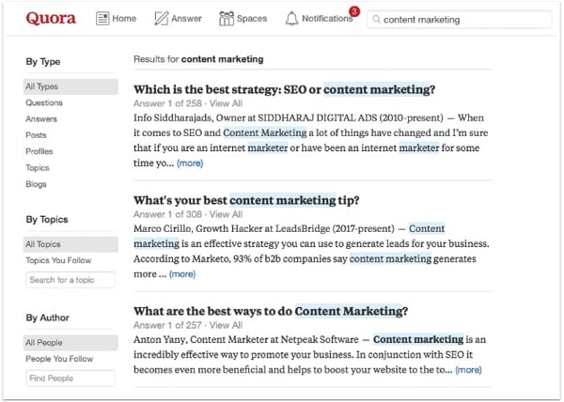564x402 pixels.
Task: Expand Marco Cirillo's answer with (more)
Action: [x=182, y=274]
